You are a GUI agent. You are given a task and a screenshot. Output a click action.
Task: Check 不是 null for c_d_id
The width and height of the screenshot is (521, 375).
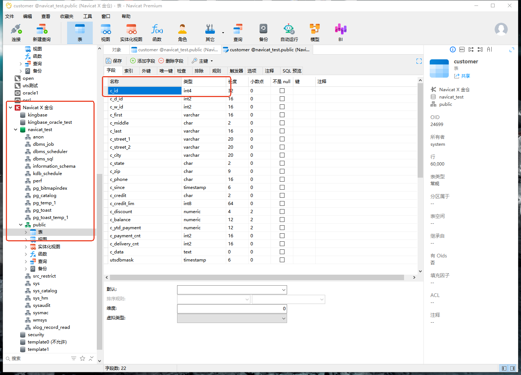[x=282, y=99]
